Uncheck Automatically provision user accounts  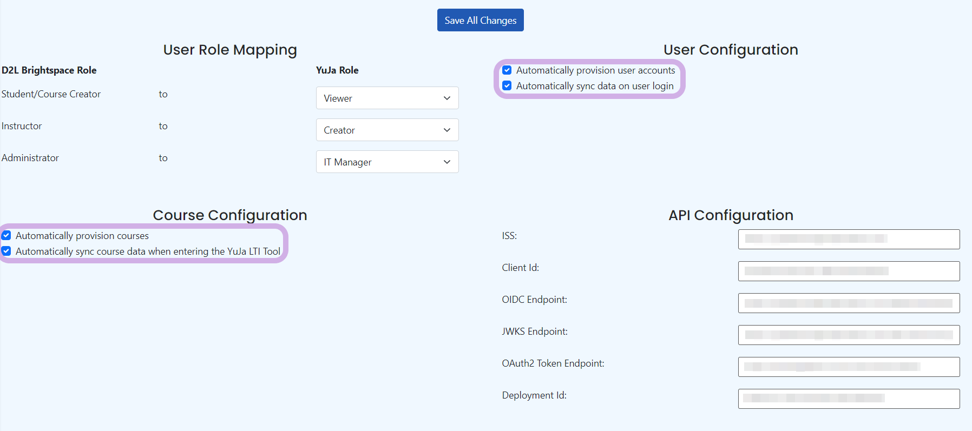pos(507,70)
